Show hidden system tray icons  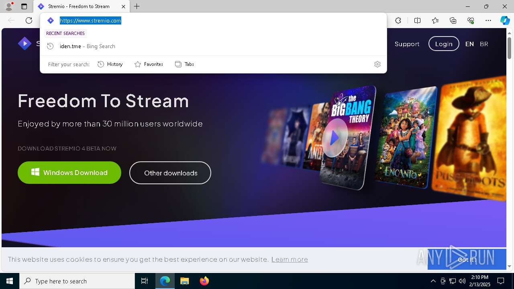click(x=433, y=281)
